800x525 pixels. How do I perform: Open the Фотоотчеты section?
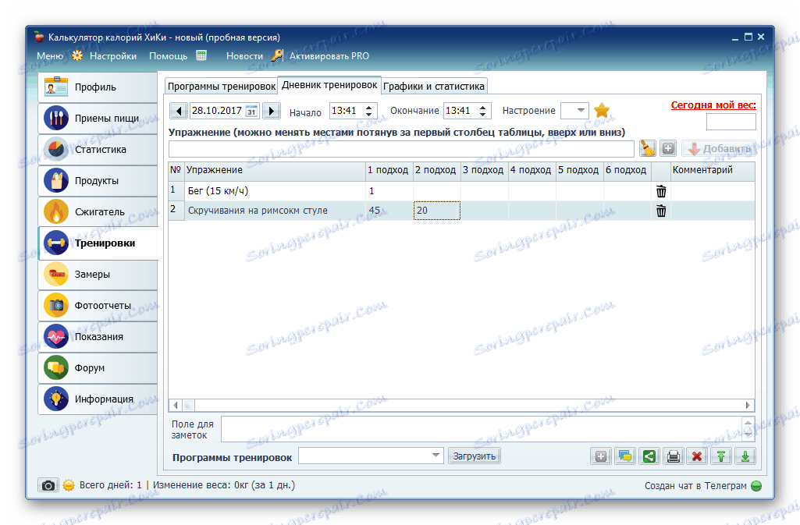[x=98, y=305]
